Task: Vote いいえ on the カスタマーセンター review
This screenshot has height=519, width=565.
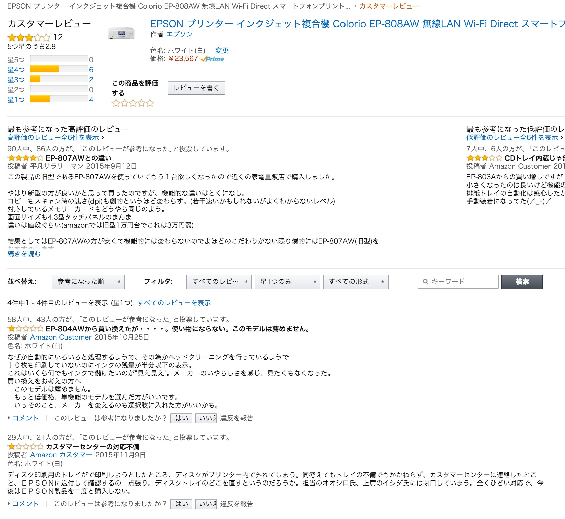Action: 206,504
